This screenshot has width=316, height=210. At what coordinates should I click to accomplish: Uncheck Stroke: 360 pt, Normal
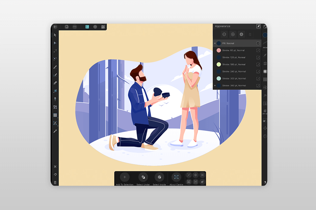(x=258, y=86)
